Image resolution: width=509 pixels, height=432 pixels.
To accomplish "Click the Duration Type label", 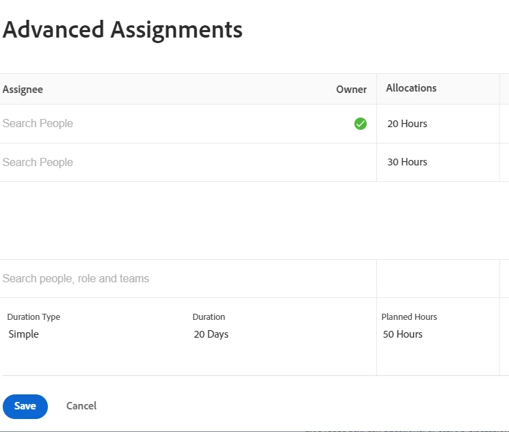I will coord(34,317).
